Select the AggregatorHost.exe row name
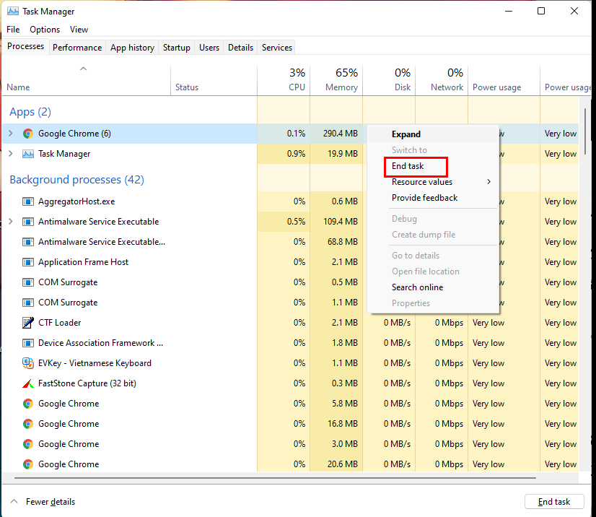 [76, 201]
